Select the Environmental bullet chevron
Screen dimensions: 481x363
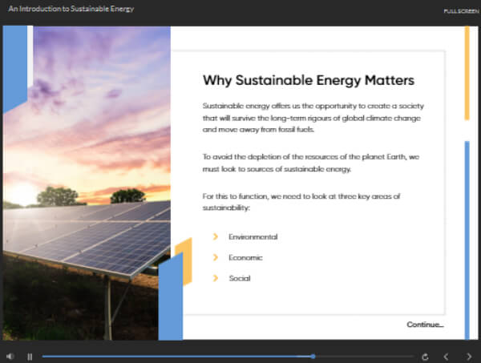tap(216, 236)
